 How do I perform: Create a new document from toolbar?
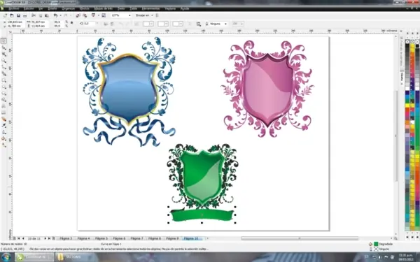coord(5,15)
